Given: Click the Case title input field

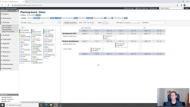Looking at the screenshot, I should (x=157, y=23).
